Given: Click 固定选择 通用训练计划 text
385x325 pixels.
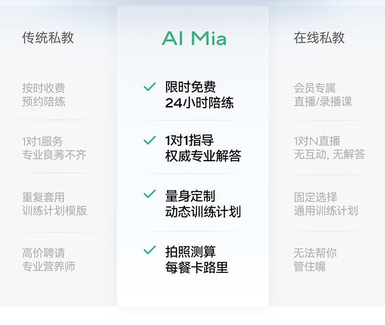Looking at the screenshot, I should click(x=326, y=204).
